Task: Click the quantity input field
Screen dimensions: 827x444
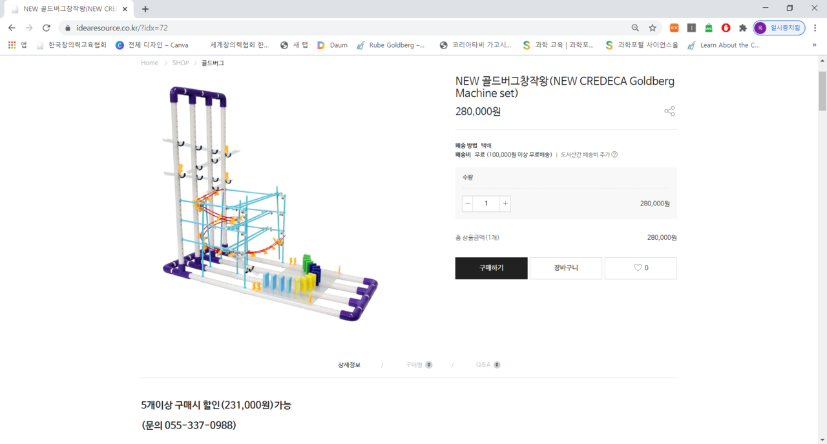Action: 487,204
